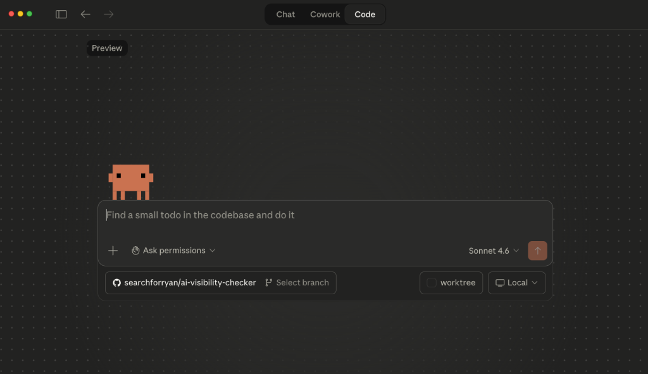The width and height of the screenshot is (648, 374).
Task: Click the Preview badge
Action: tap(107, 48)
